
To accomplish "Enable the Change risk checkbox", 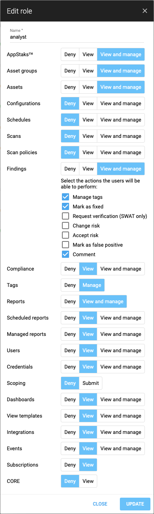I will click(65, 226).
